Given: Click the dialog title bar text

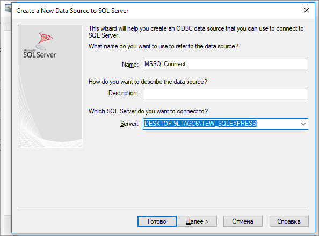Looking at the screenshot, I should pos(72,11).
